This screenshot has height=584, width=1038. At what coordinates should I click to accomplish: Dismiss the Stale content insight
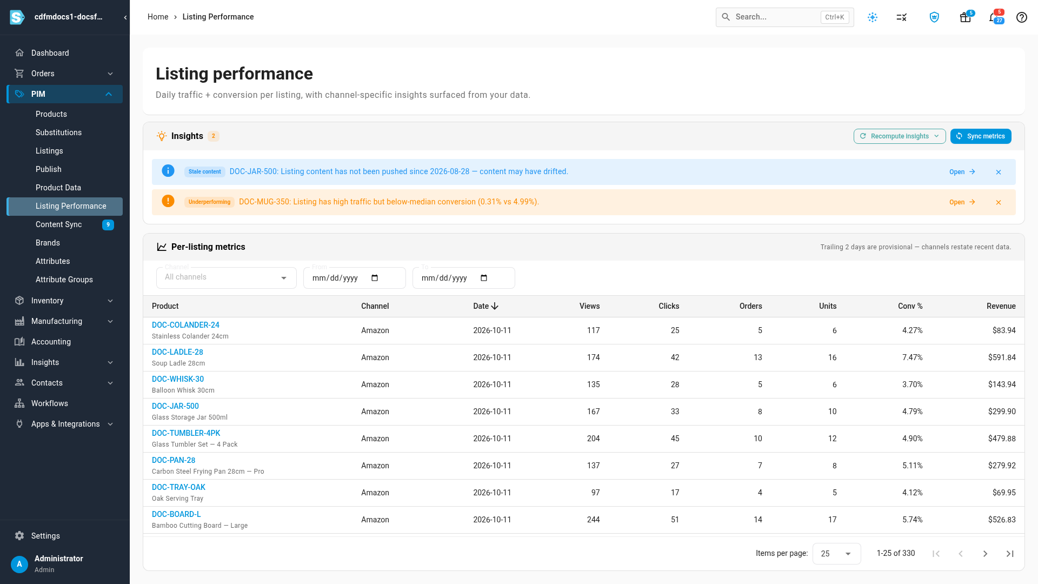999,172
